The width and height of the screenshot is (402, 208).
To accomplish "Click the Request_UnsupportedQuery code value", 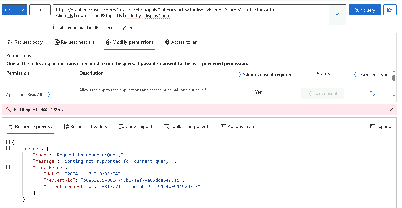I will [x=89, y=155].
